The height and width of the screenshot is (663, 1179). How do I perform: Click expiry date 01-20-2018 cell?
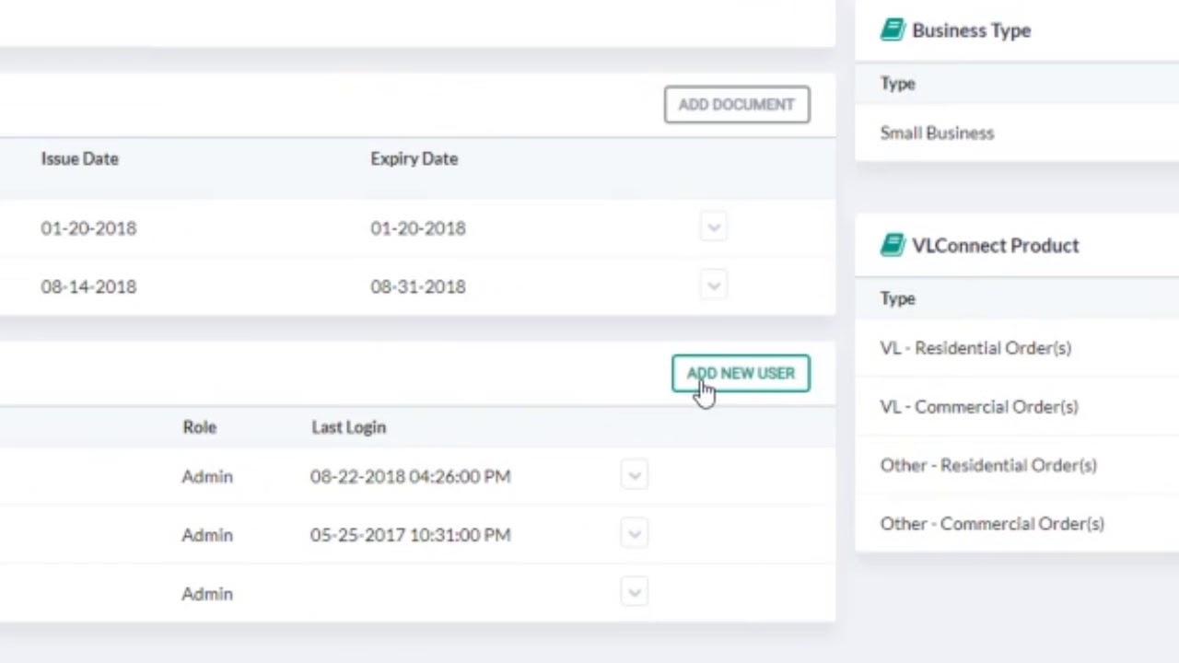[418, 228]
